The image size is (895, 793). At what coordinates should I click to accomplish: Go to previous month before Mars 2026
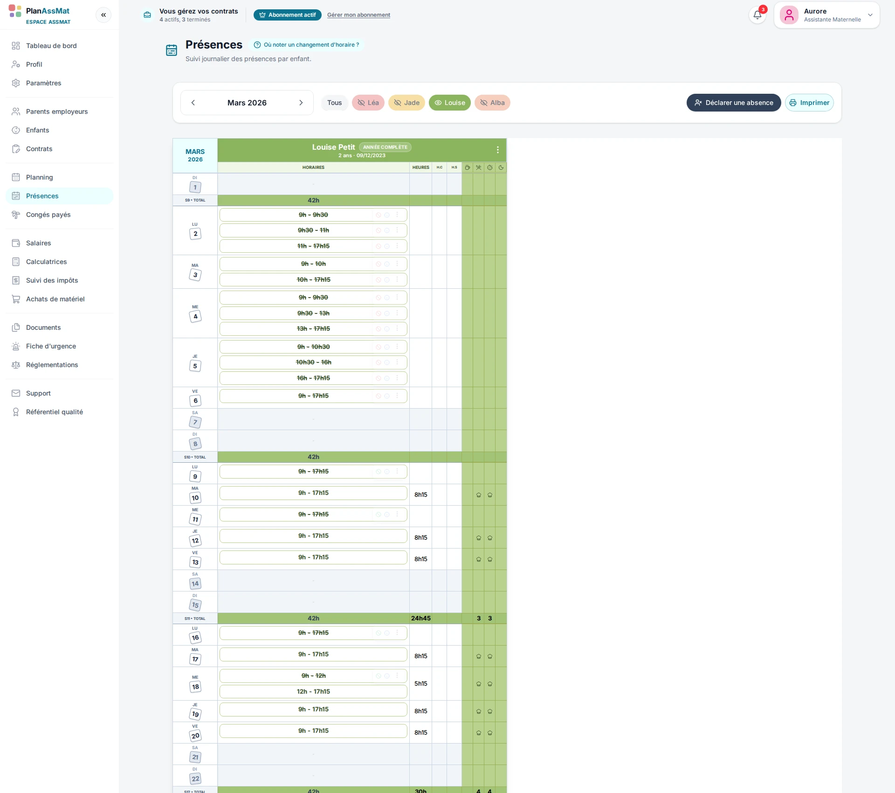[193, 103]
